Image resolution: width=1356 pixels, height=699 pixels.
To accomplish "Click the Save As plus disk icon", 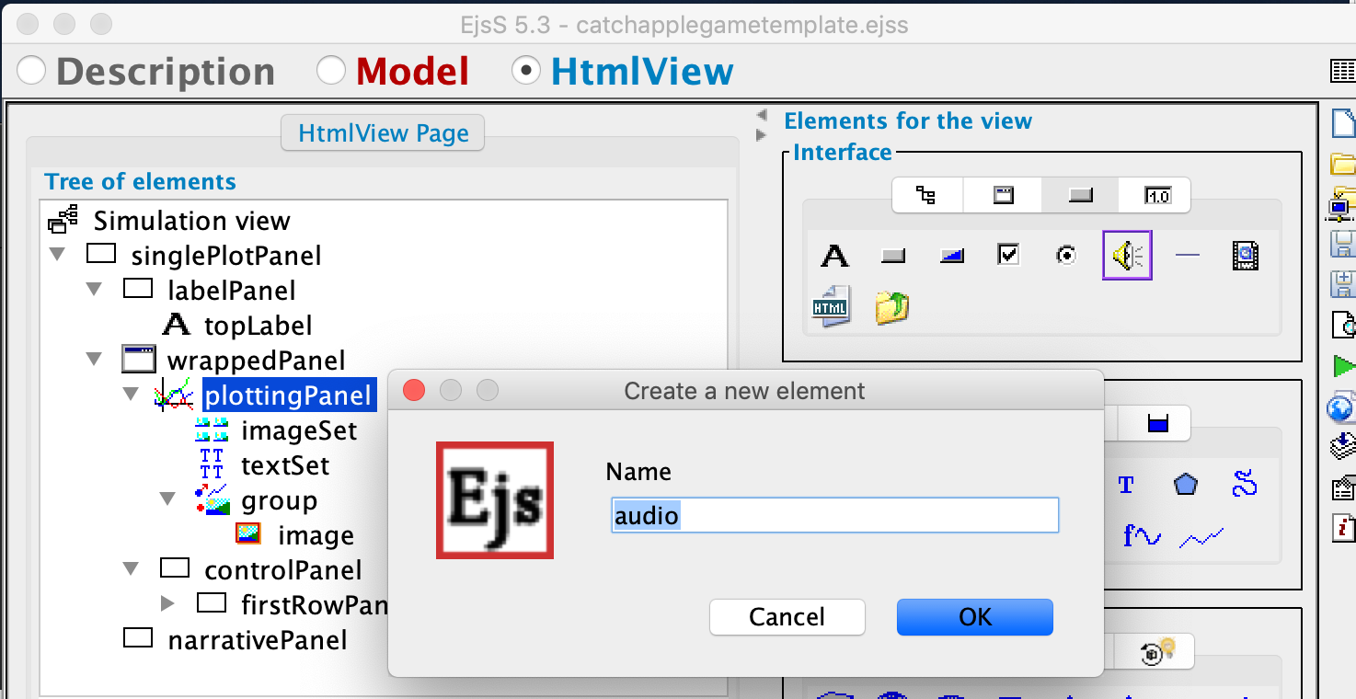I will tap(1344, 284).
